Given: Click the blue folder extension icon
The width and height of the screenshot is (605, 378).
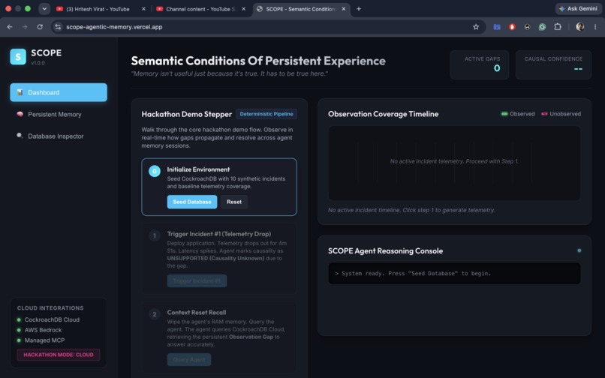Looking at the screenshot, I should pyautogui.click(x=497, y=27).
